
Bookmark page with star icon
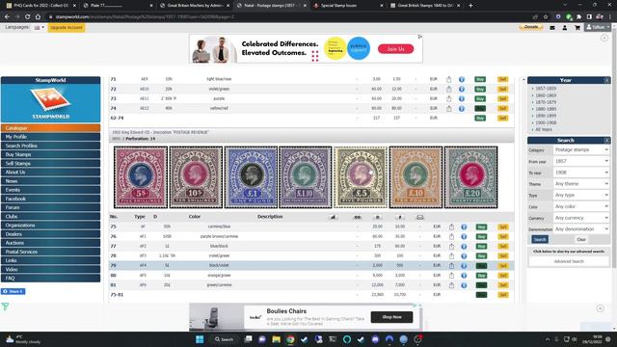point(546,17)
